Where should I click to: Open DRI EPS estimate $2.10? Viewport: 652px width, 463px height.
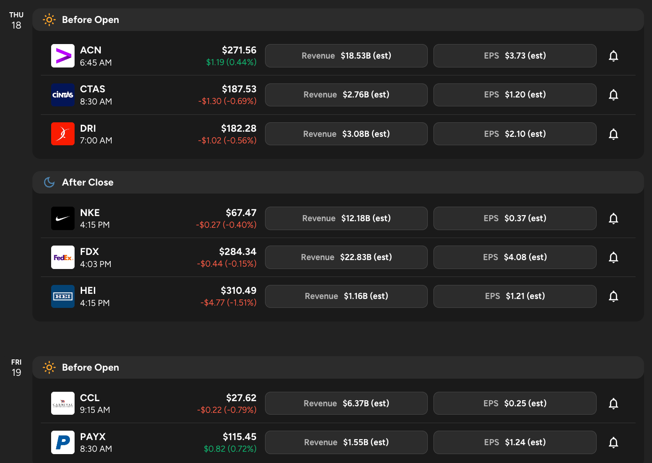point(515,134)
